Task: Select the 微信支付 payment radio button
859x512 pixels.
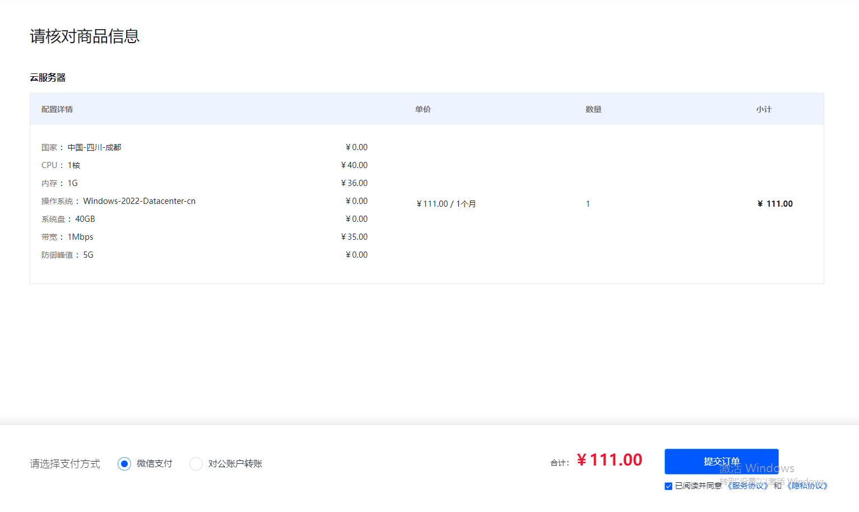Action: click(x=124, y=464)
